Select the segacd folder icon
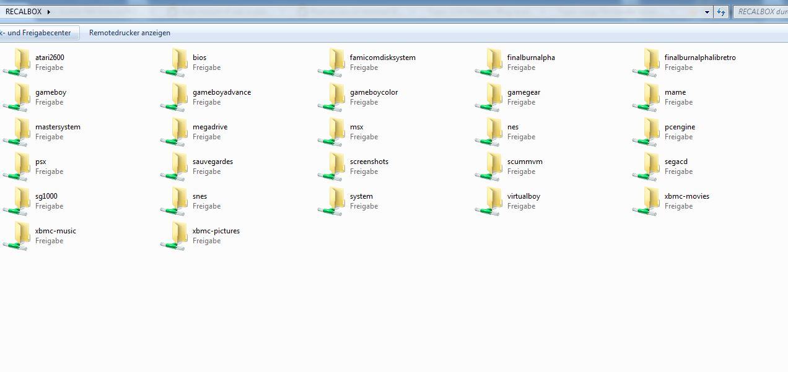The image size is (788, 372). [x=646, y=167]
